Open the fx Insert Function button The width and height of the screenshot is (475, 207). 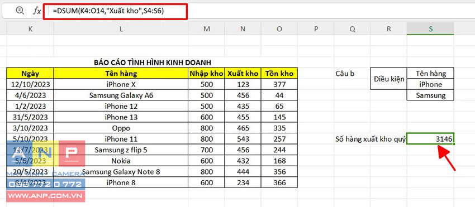[x=37, y=11]
